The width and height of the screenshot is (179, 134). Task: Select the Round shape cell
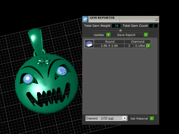[x=109, y=42]
